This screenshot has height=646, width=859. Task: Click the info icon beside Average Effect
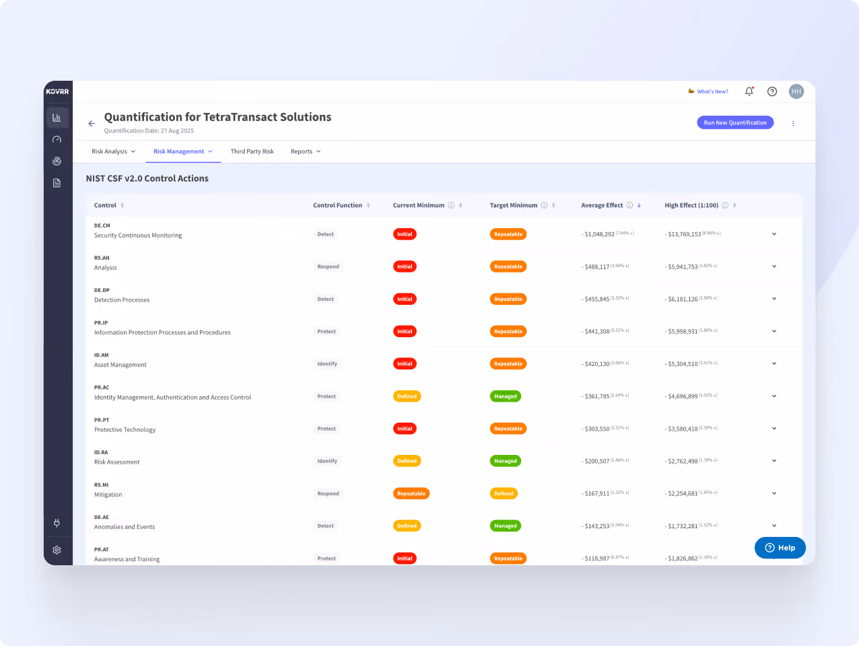(x=629, y=205)
